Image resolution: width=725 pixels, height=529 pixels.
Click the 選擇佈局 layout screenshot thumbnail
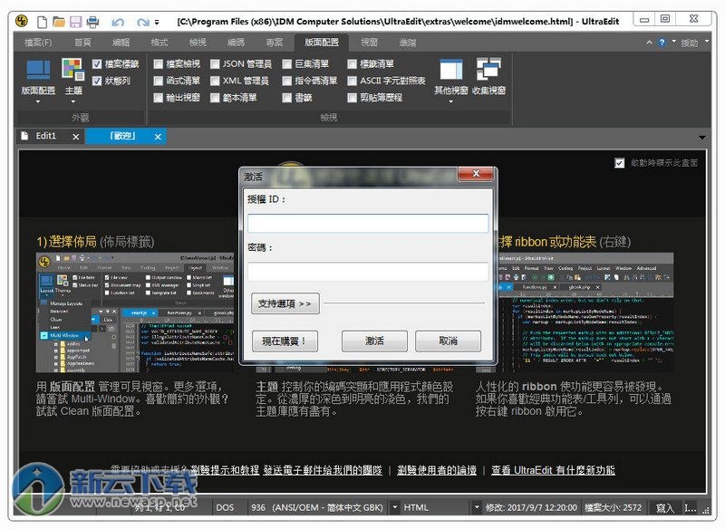point(137,313)
